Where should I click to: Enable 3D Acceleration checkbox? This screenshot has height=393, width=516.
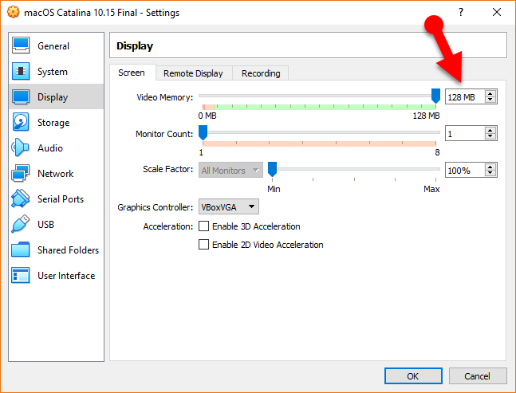pyautogui.click(x=203, y=226)
